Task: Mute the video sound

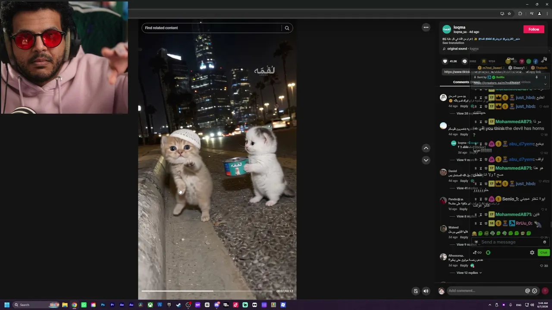Action: point(426,291)
